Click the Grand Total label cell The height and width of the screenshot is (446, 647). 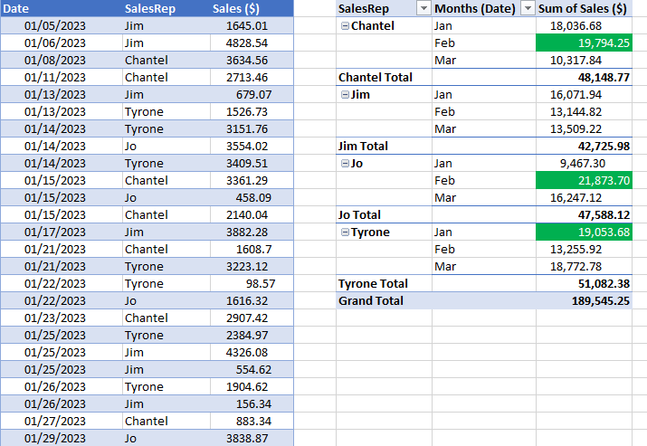coord(385,300)
